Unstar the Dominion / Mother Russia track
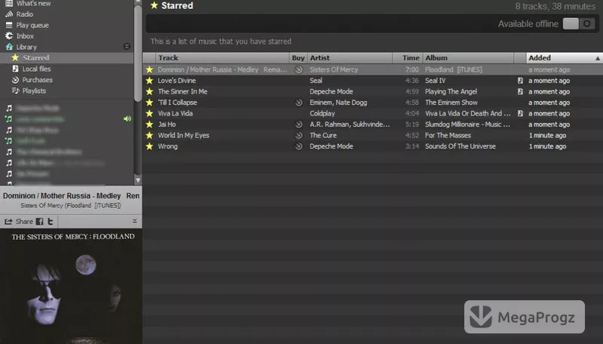 point(149,69)
